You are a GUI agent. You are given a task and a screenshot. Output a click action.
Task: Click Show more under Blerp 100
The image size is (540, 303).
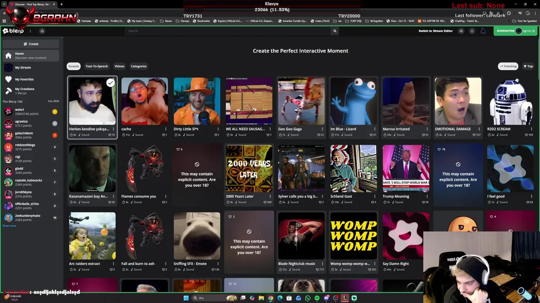pyautogui.click(x=9, y=226)
